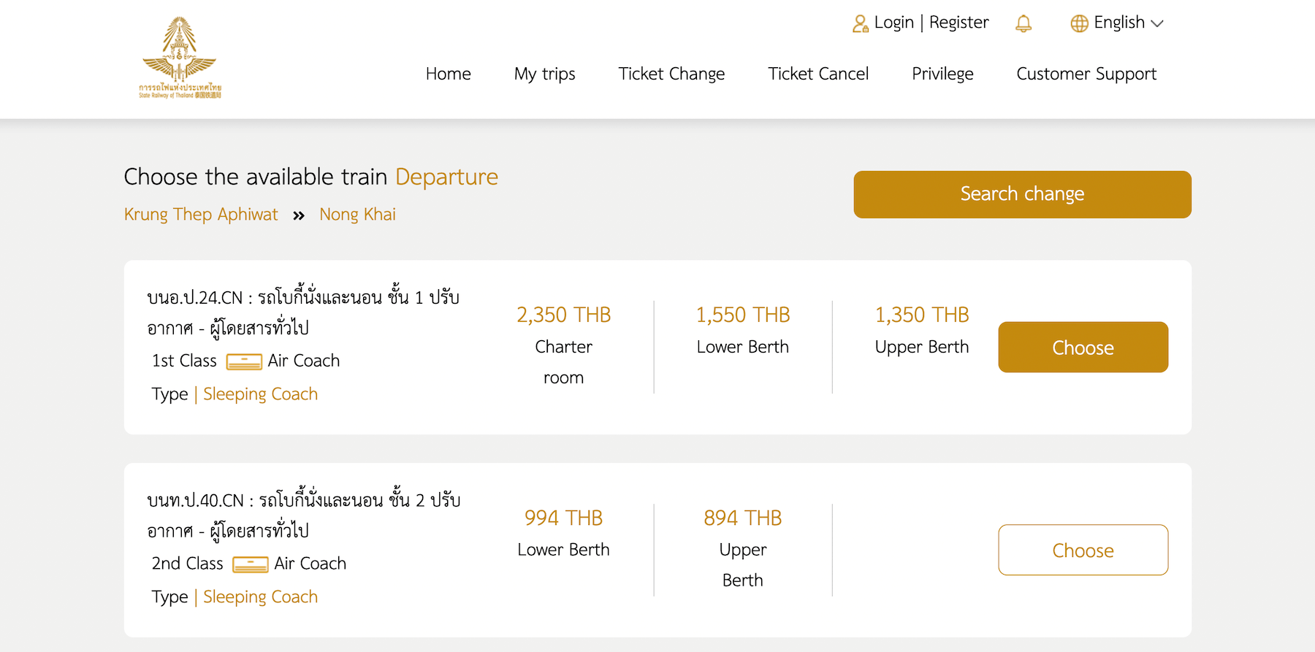This screenshot has width=1315, height=652.
Task: Choose the 1st Class sleeping coach
Action: pos(1083,348)
